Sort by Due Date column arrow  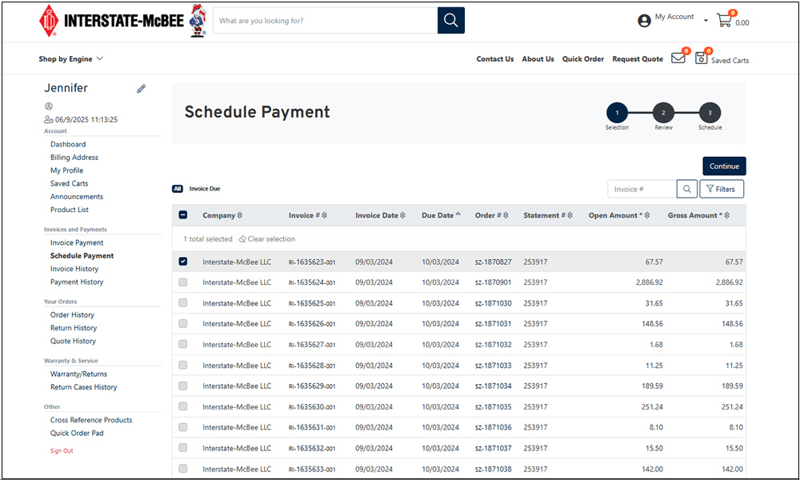(x=458, y=214)
